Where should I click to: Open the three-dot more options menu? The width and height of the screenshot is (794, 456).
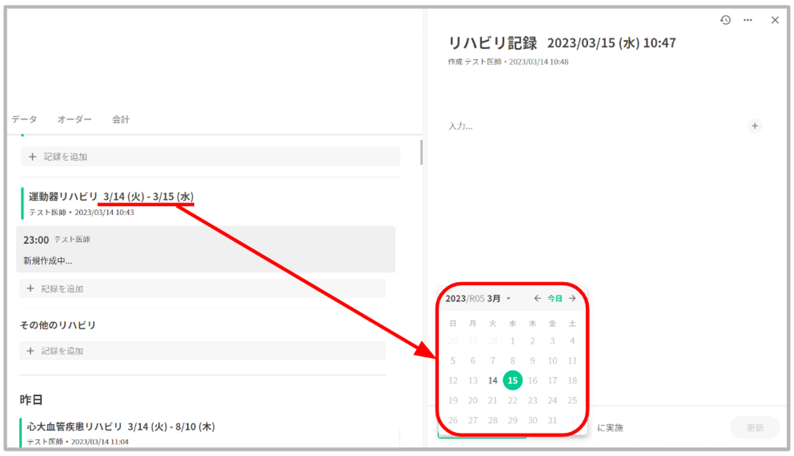coord(748,20)
